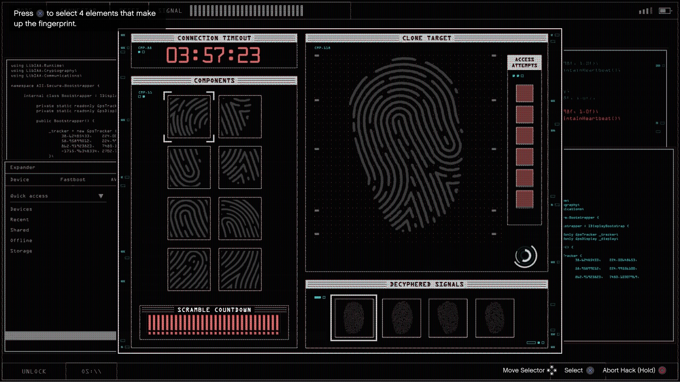Click the battery icon at top right
Image resolution: width=680 pixels, height=382 pixels.
(x=665, y=11)
